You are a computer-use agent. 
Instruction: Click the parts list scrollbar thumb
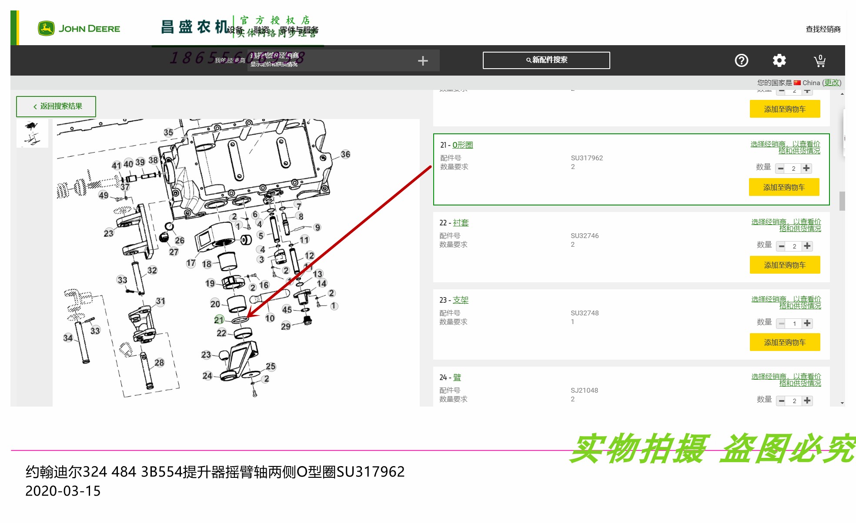[x=842, y=201]
